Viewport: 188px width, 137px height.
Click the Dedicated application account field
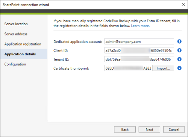click(x=139, y=41)
